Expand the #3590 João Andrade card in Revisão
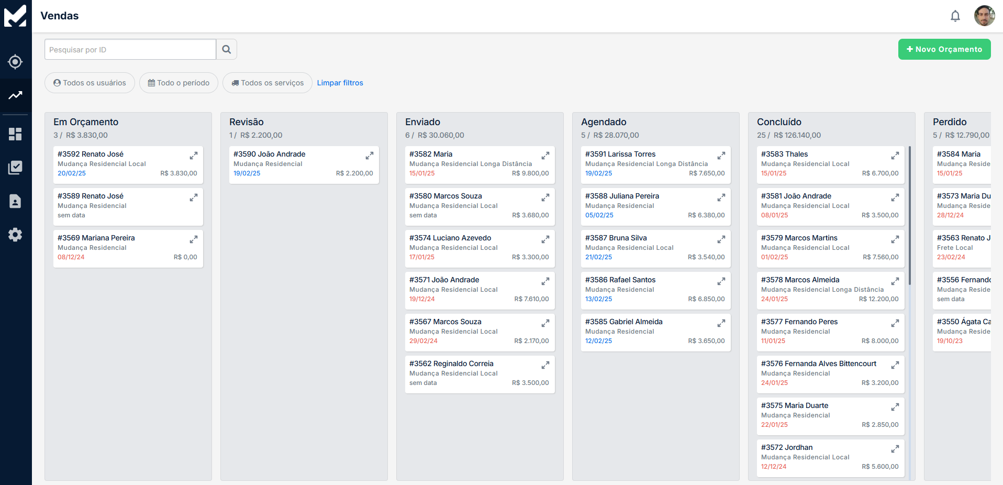Screen dimensions: 1003x485 (370, 155)
